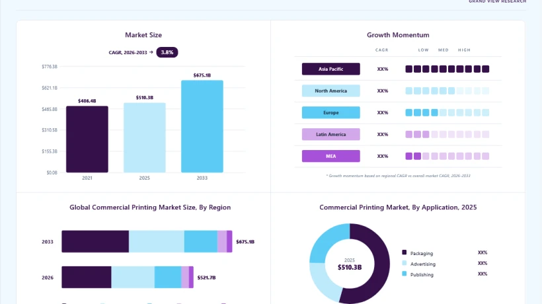Click Europe momentum indicator squares

point(447,112)
